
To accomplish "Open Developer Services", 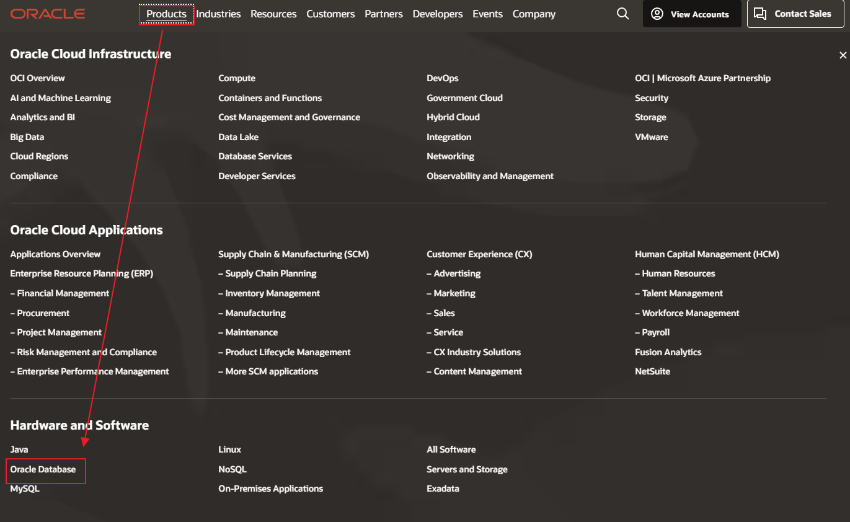I will coord(257,176).
